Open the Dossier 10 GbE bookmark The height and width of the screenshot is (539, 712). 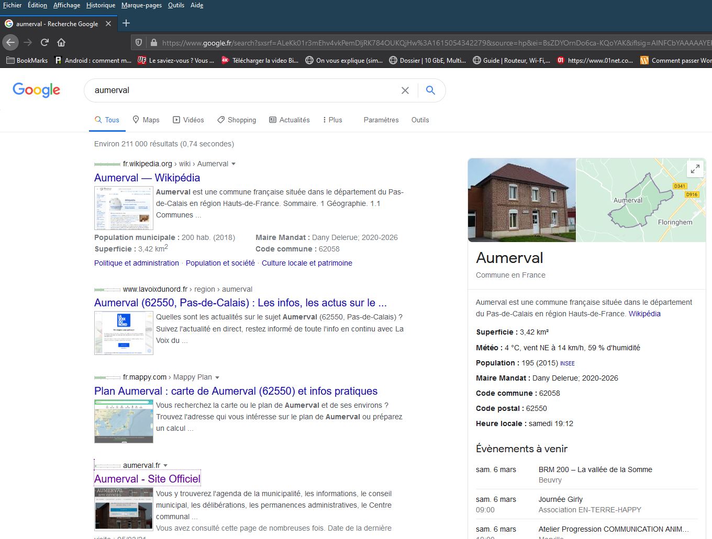[x=428, y=61]
